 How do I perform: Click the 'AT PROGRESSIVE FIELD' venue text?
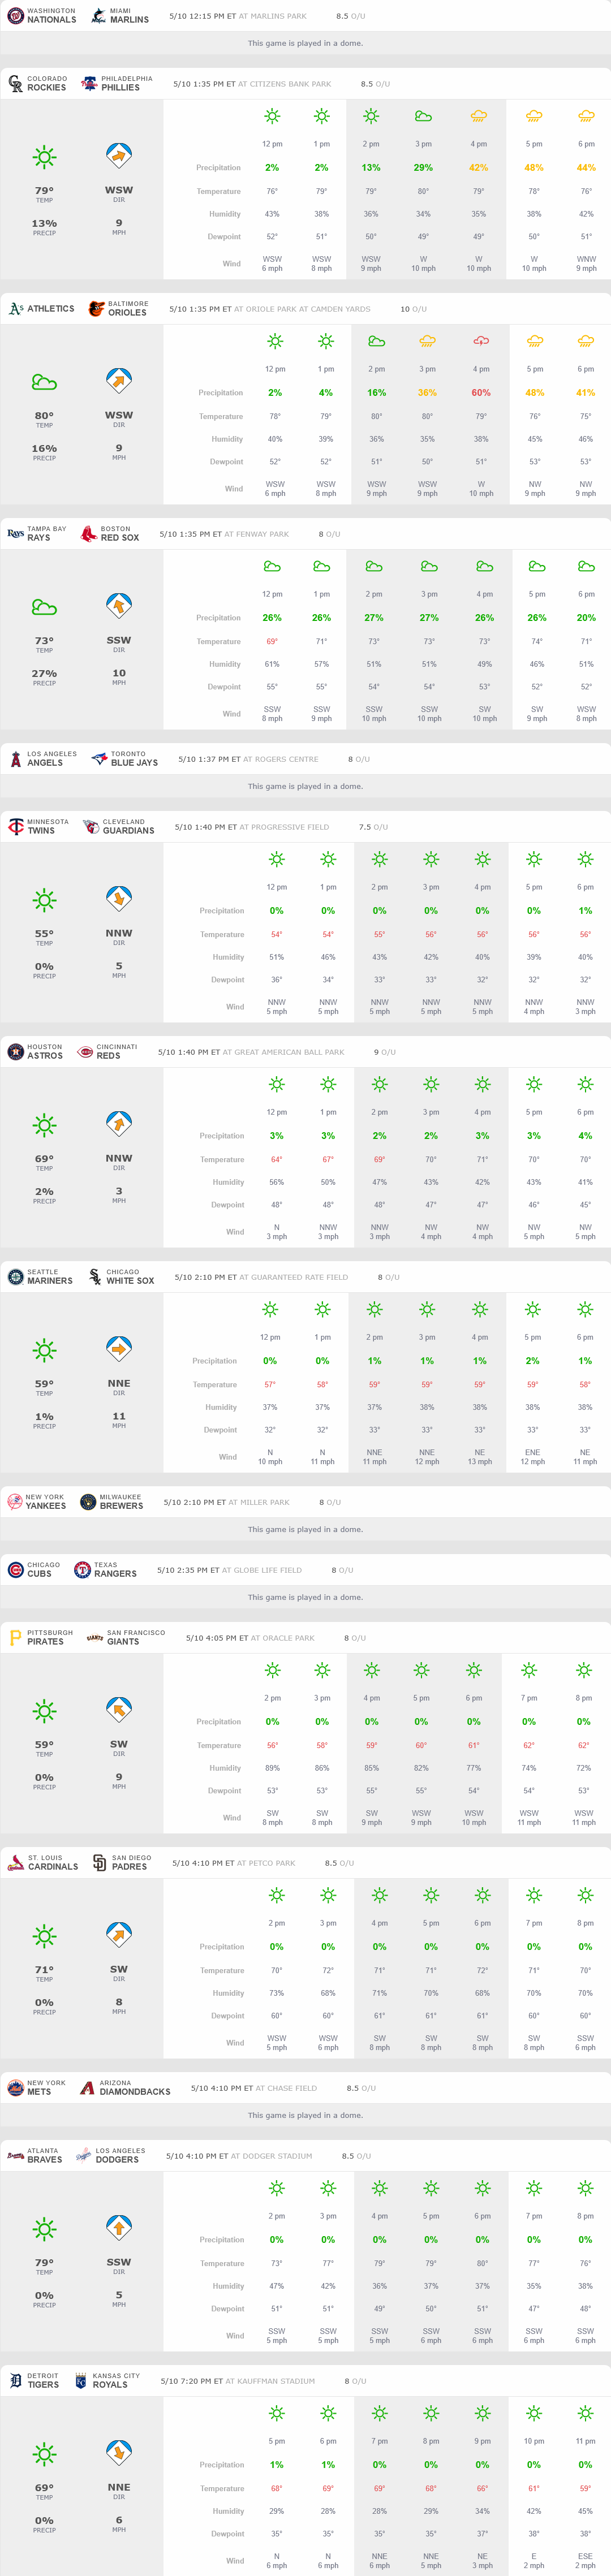click(x=285, y=827)
